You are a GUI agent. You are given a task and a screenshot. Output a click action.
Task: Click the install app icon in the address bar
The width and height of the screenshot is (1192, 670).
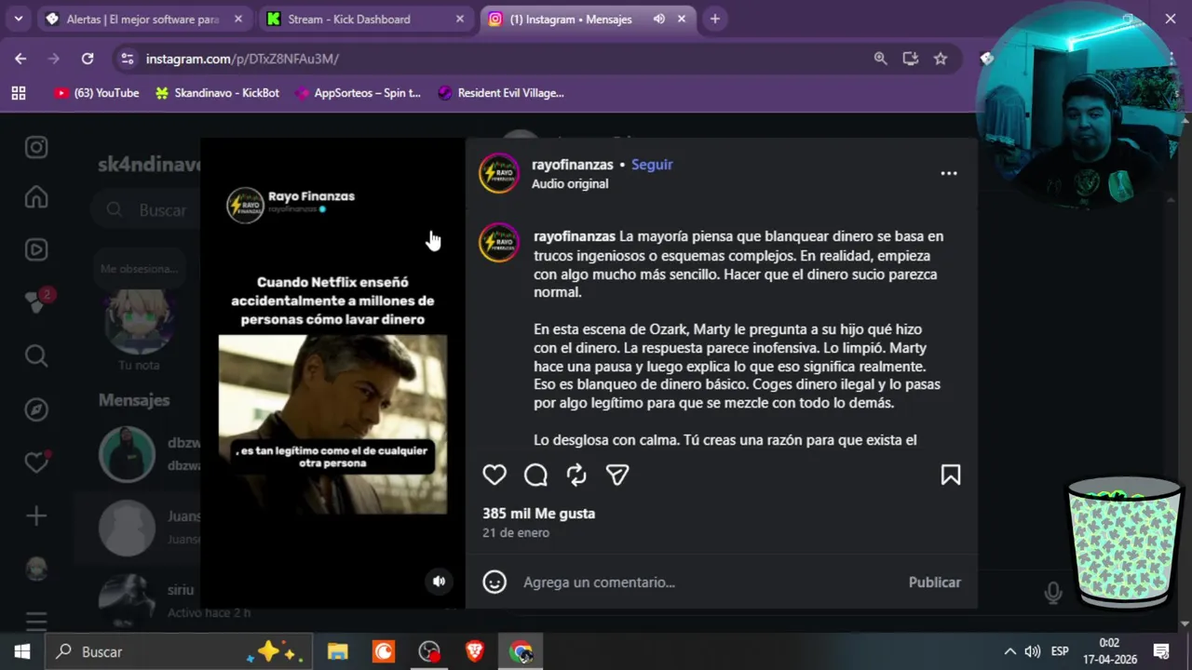point(911,59)
